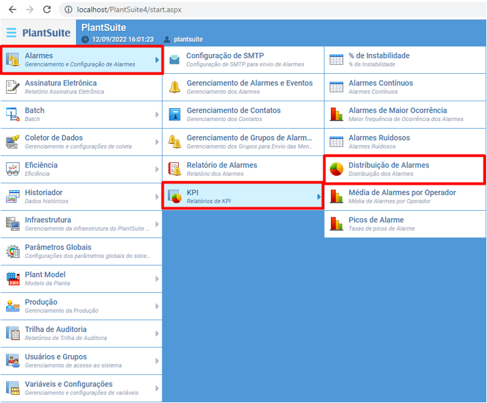Click the Gerenciamento de Alarmes e Eventos bell icon

[x=175, y=87]
